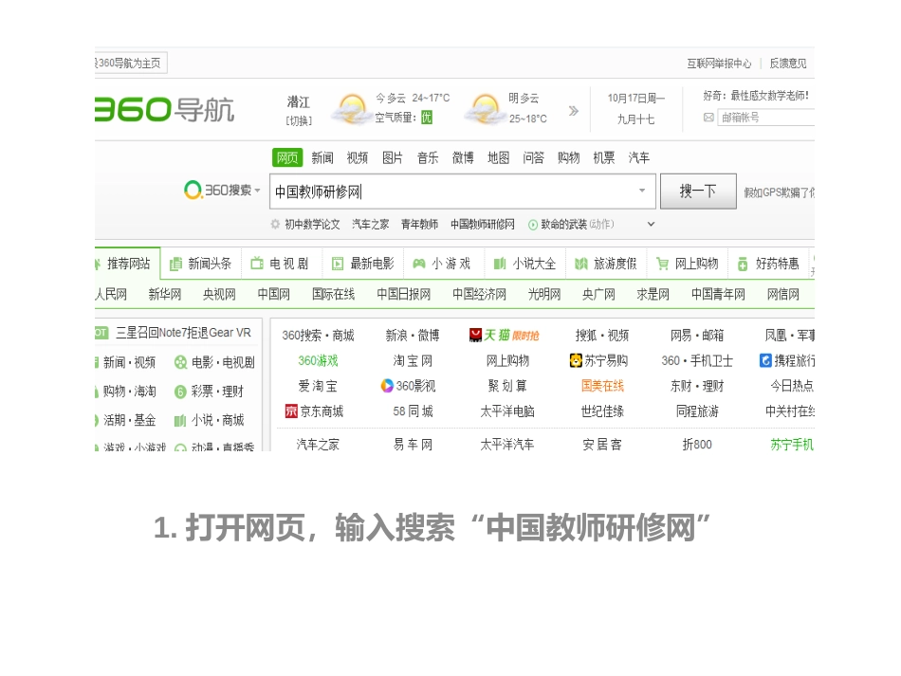Image resolution: width=901 pixels, height=676 pixels.
Task: Click the 小说·商城 book icon
Action: pos(180,420)
